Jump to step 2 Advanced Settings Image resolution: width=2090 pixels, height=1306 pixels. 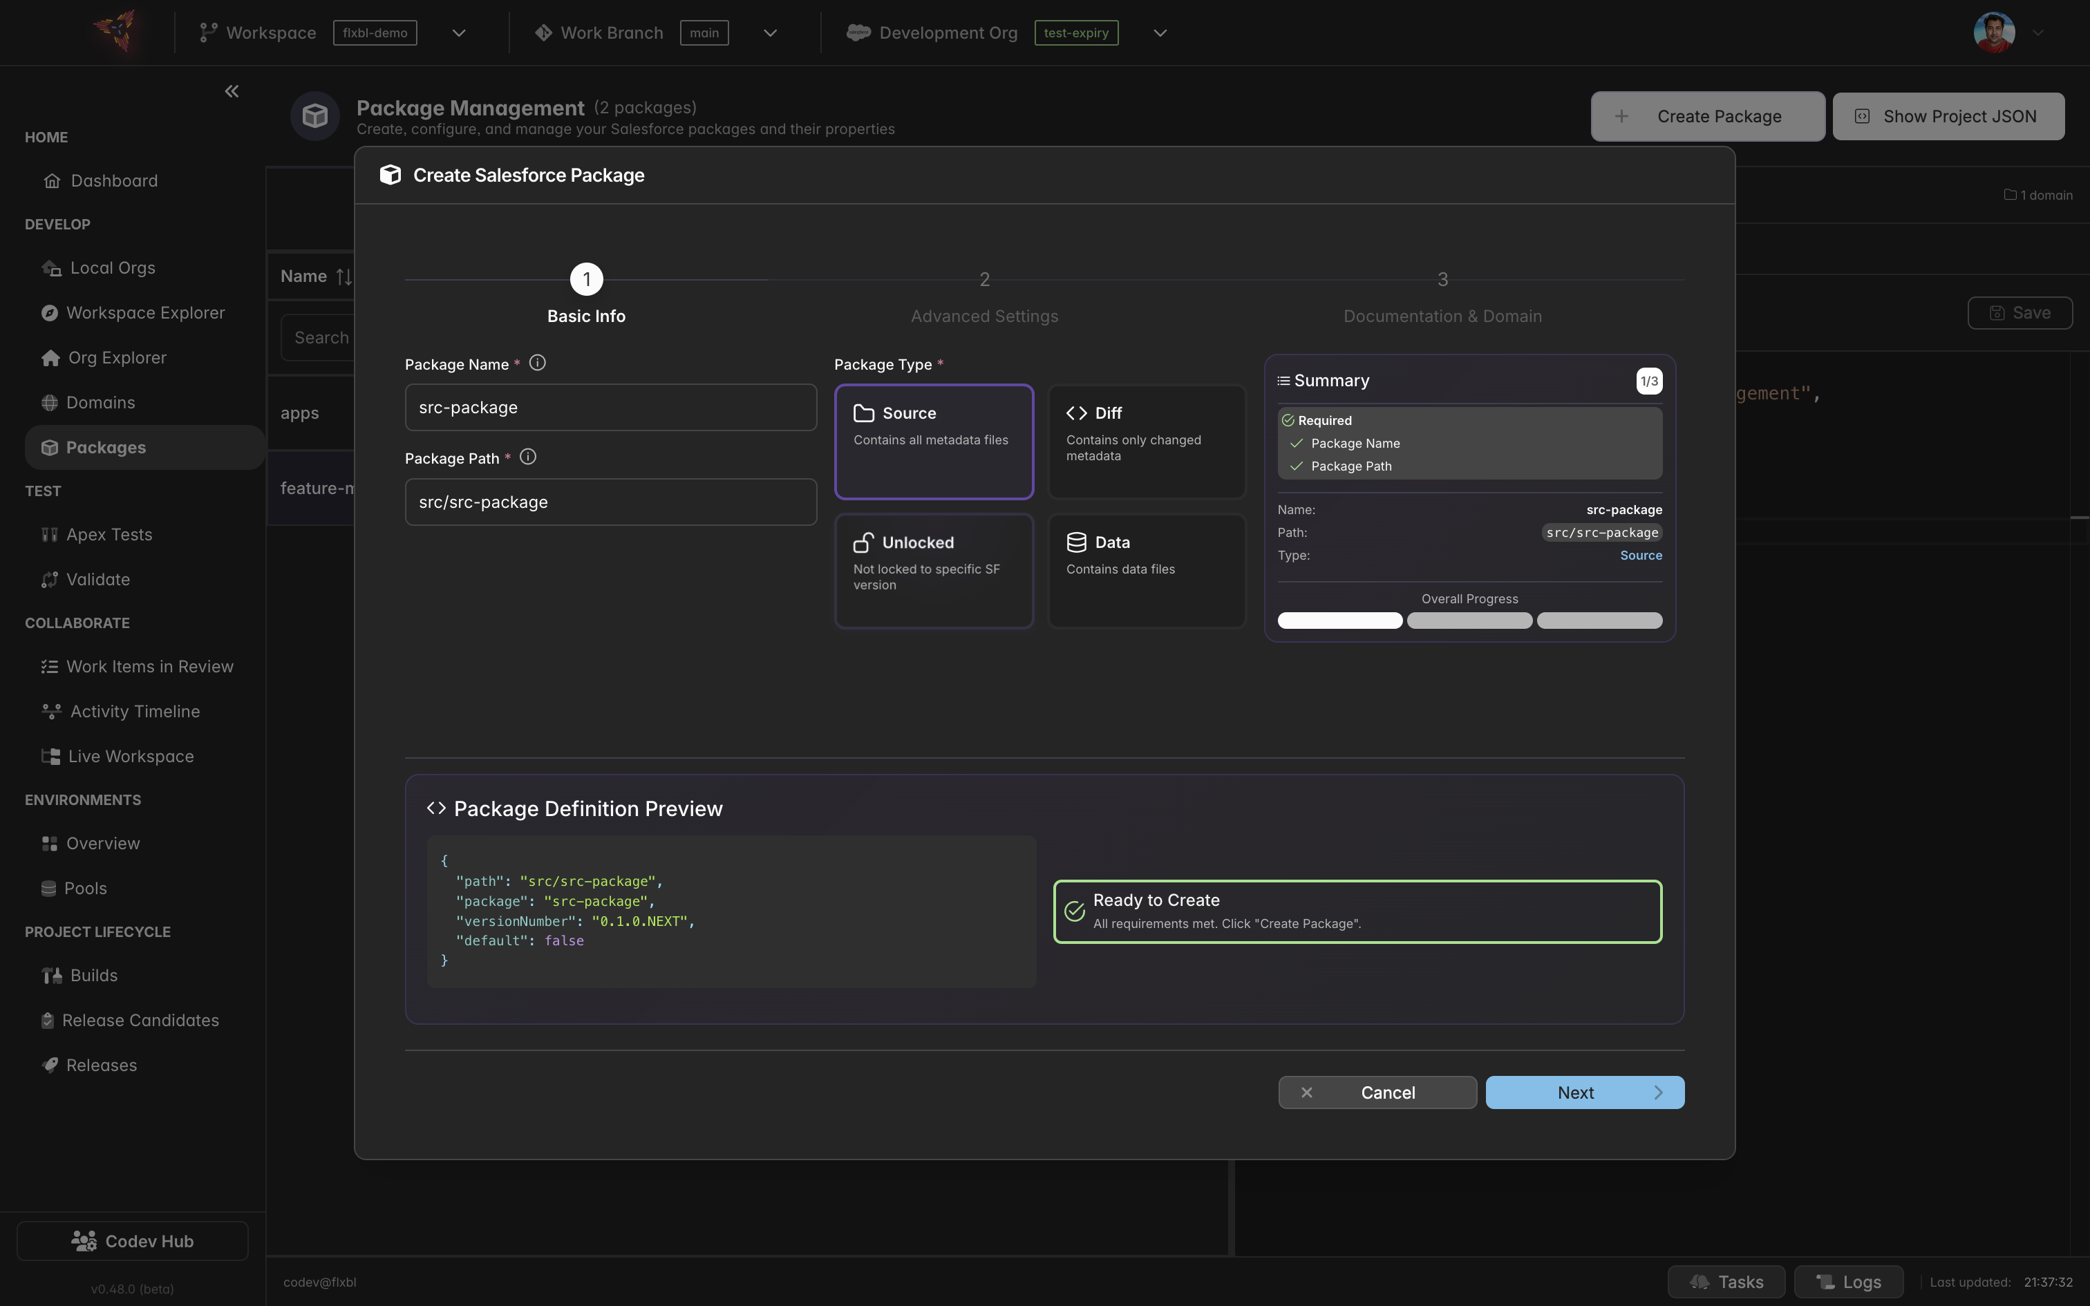[x=985, y=296]
